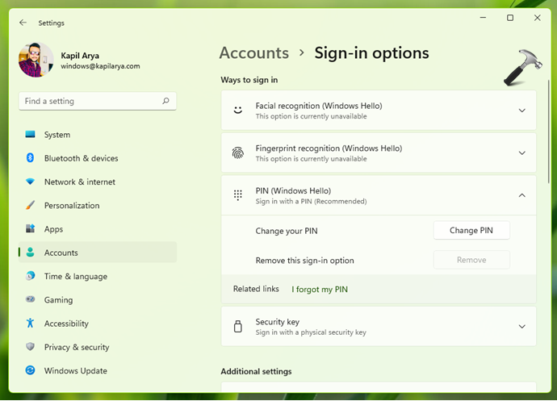Expand the Facial recognition option
557x401 pixels.
tap(521, 111)
